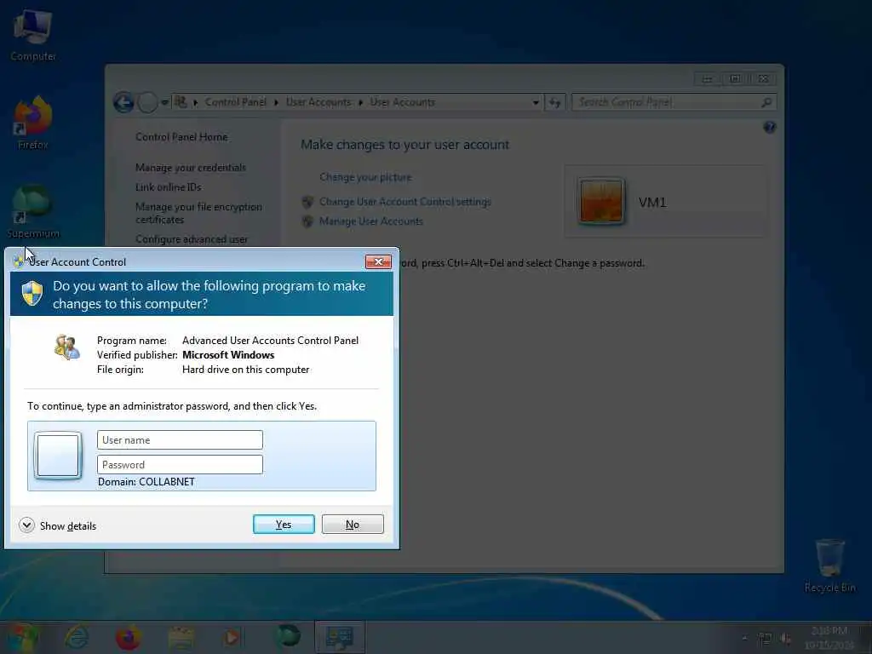Launch Internet Explorer from the taskbar
Viewport: 872px width, 654px height.
[x=76, y=637]
